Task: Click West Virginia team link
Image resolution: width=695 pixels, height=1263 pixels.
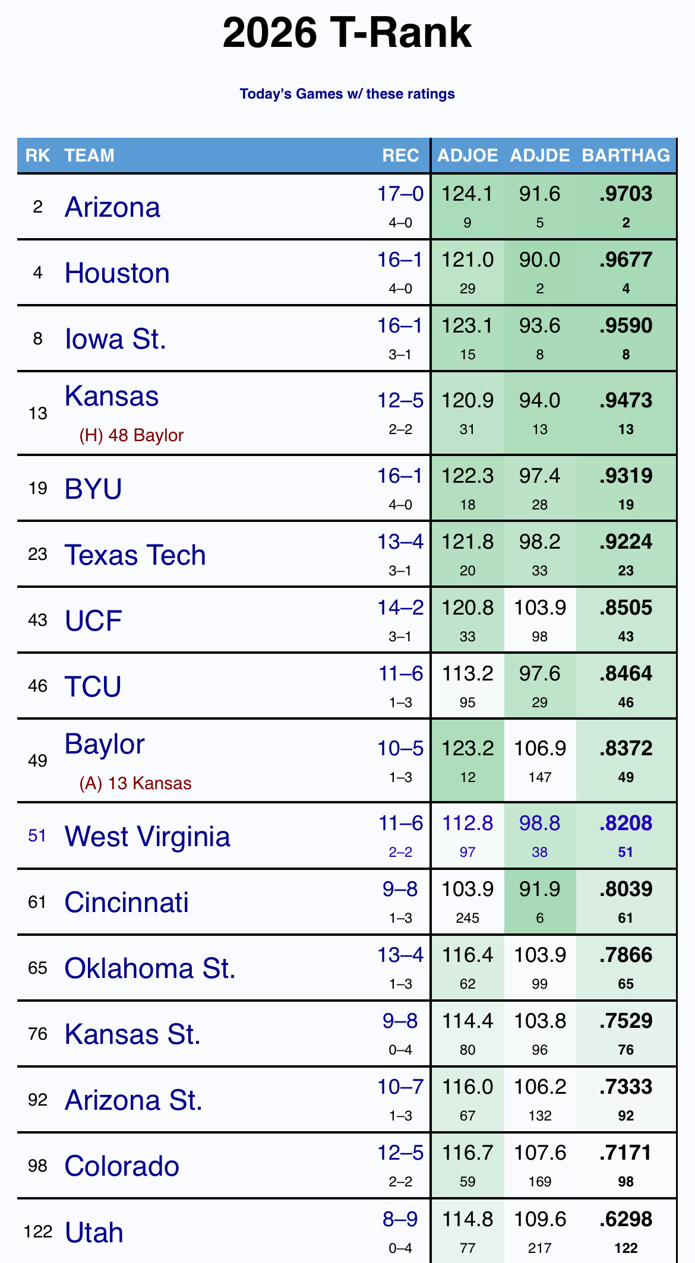Action: 147,836
